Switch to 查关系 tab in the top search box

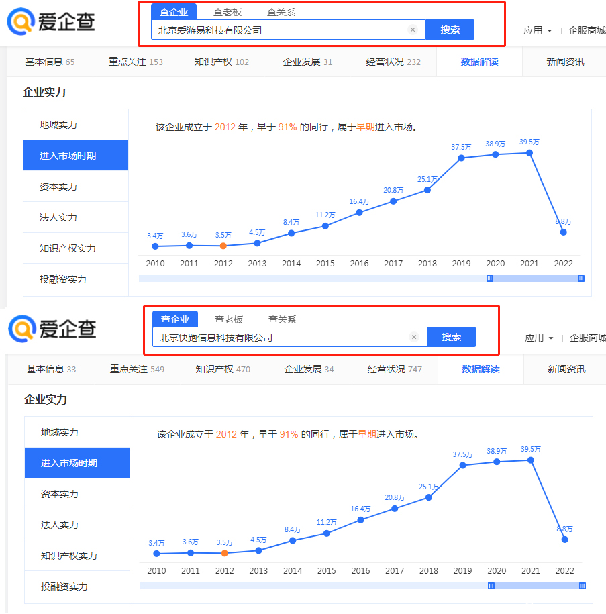(281, 13)
